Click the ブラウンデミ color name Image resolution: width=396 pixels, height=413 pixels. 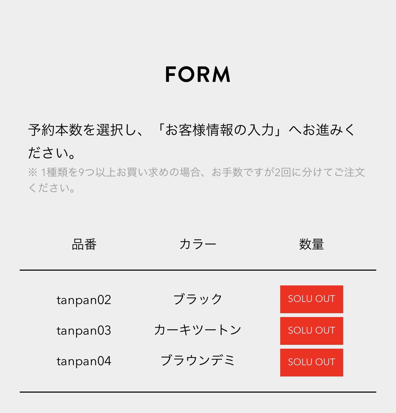[198, 361]
